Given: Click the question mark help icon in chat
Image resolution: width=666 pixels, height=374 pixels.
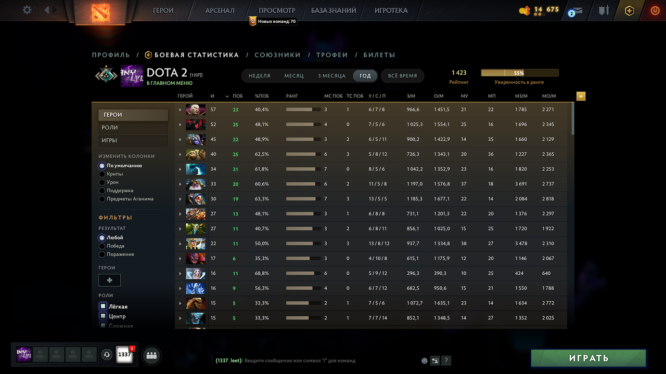Looking at the screenshot, I should coord(446,360).
